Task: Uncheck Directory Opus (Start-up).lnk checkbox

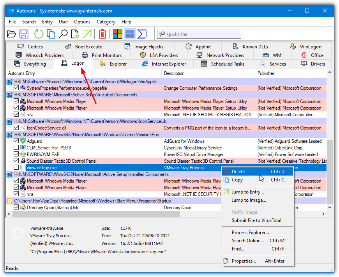Action: pyautogui.click(x=16, y=207)
